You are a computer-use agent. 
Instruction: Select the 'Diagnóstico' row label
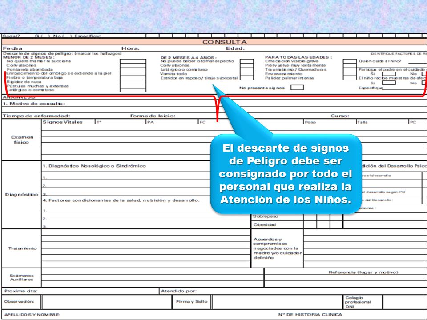(21, 195)
